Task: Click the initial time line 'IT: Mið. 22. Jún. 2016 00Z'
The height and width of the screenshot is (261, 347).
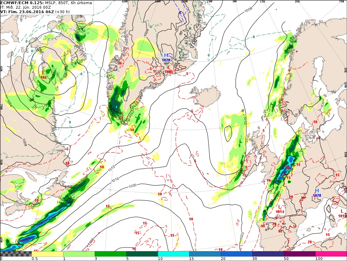Action: [26, 7]
